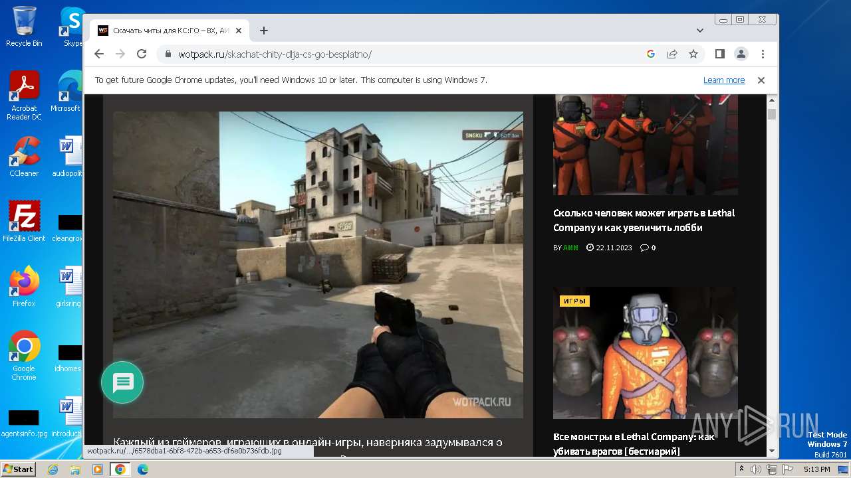Screen dimensions: 851x478
Task: Open Windows Media Player in taskbar
Action: click(x=98, y=469)
